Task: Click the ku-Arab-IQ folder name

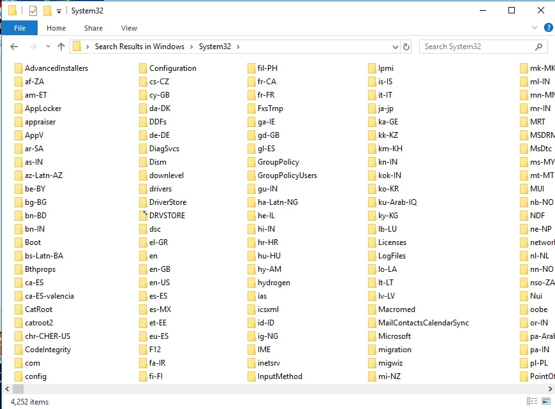Action: [x=397, y=202]
